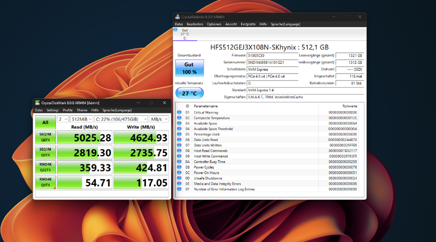Click the 27 °C temperature button
The height and width of the screenshot is (242, 436).
(190, 93)
